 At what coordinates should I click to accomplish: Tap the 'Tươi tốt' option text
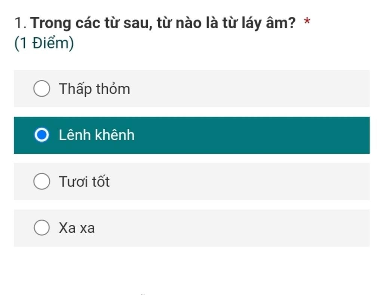coord(84,182)
